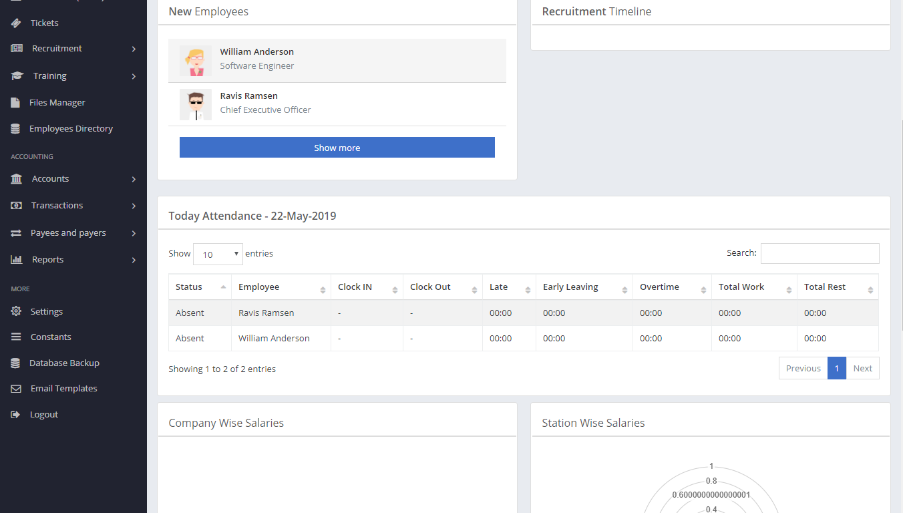Click the Previous pagination button
903x513 pixels.
(803, 369)
